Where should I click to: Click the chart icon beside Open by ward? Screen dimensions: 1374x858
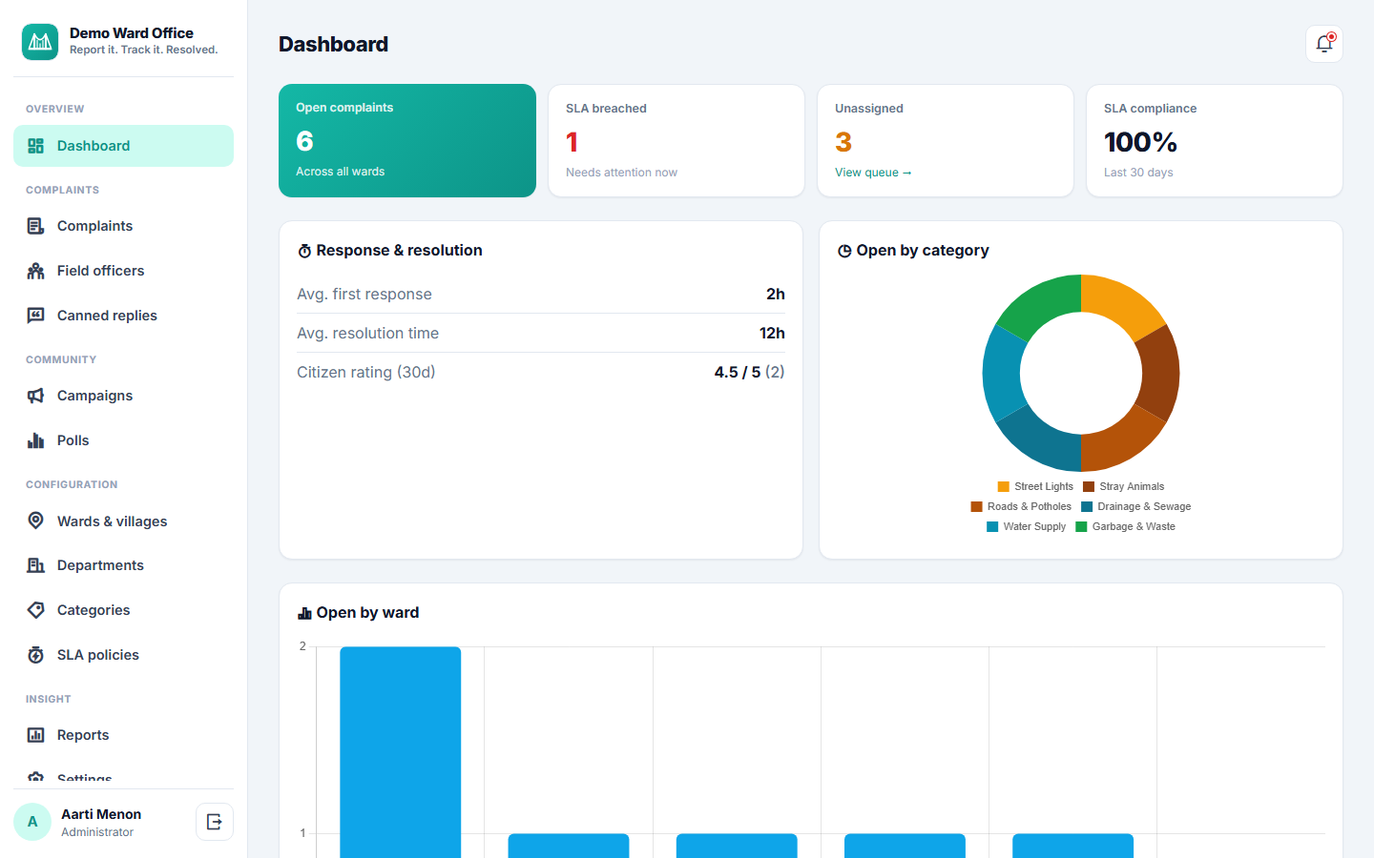coord(304,613)
